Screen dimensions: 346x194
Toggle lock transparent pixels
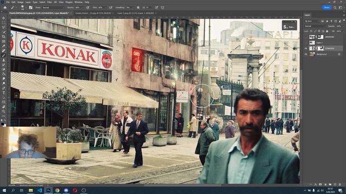(x=311, y=31)
